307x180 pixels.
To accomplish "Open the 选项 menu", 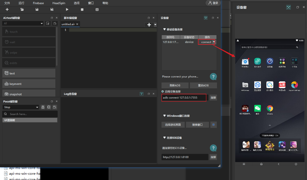I will pyautogui.click(x=76, y=3).
